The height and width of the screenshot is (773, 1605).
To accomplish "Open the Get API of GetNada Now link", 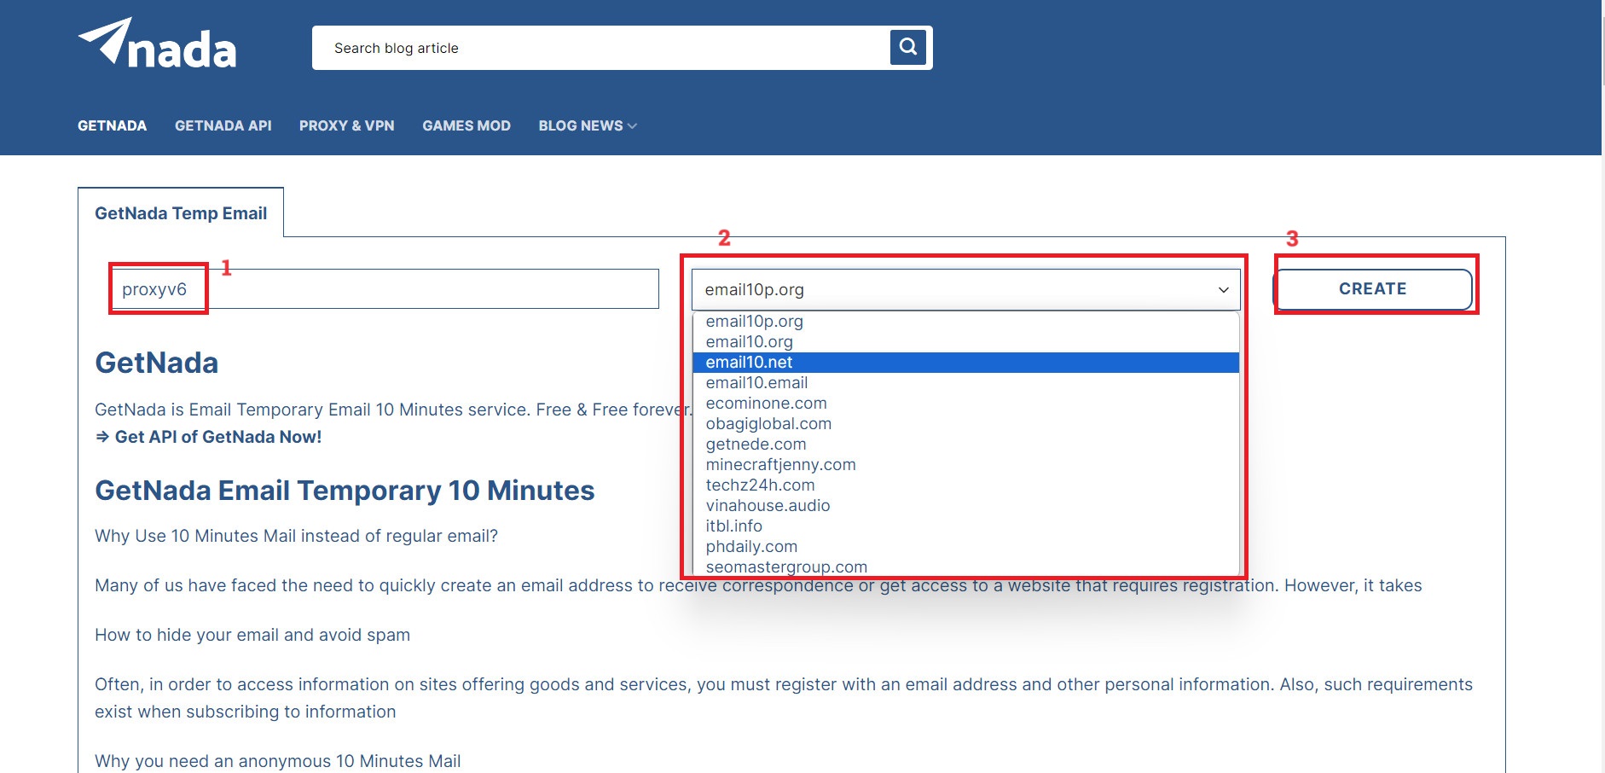I will (x=209, y=437).
